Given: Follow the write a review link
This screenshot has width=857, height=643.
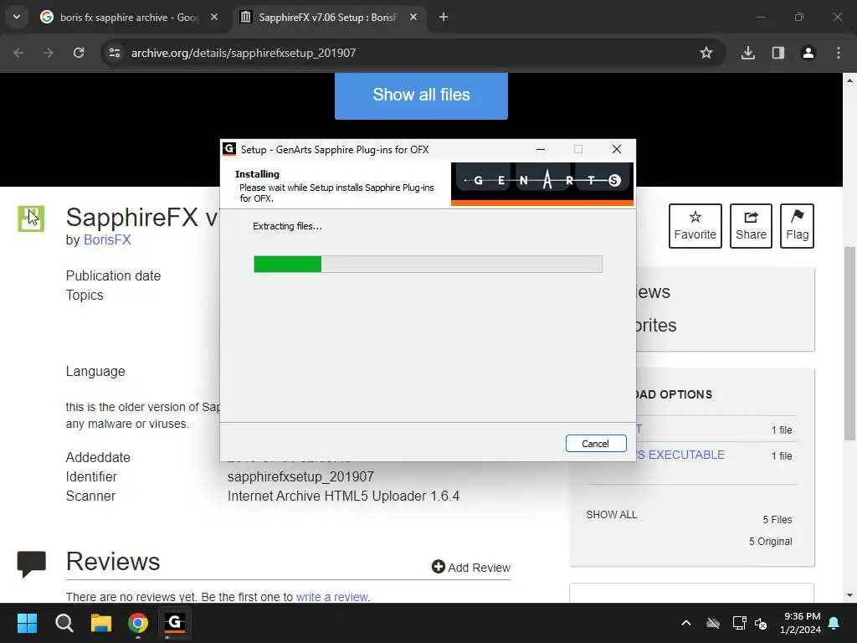Looking at the screenshot, I should click(x=332, y=596).
